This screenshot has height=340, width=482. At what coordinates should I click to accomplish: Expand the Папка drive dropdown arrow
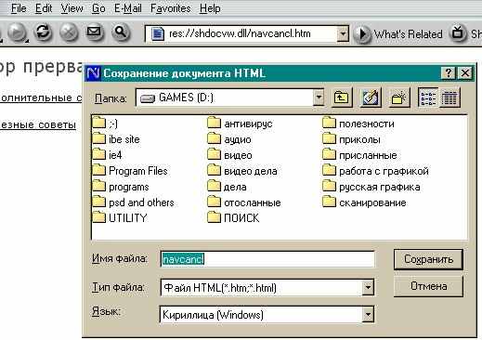pyautogui.click(x=319, y=98)
